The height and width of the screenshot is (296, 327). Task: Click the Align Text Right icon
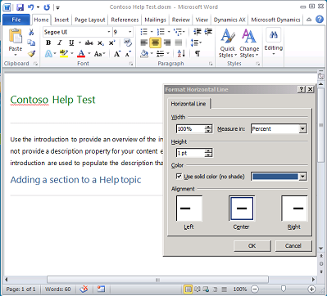(167, 43)
